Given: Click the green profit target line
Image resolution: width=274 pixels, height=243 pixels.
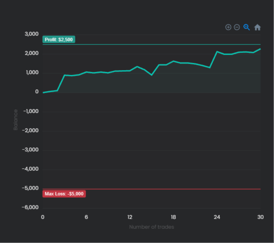Looking at the screenshot, I should pyautogui.click(x=170, y=44).
